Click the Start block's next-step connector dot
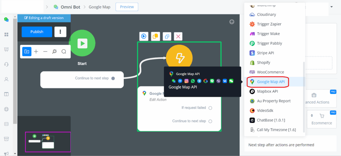Image resolution: width=341 pixels, height=156 pixels. coord(113,78)
